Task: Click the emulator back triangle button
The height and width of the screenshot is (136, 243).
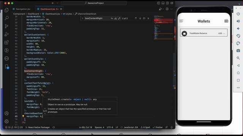Action: 238,65
